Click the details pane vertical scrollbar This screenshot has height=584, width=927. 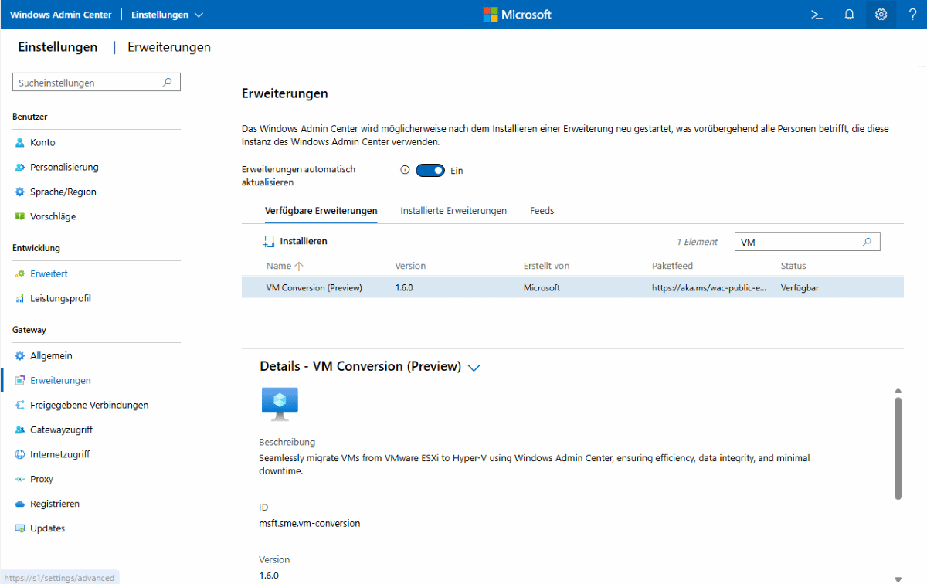898,448
